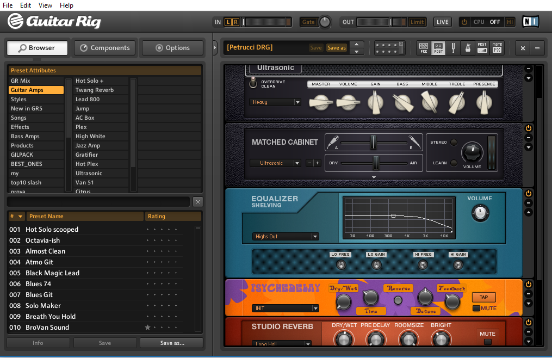
Task: Click the # column sort arrow
Action: [x=20, y=217]
